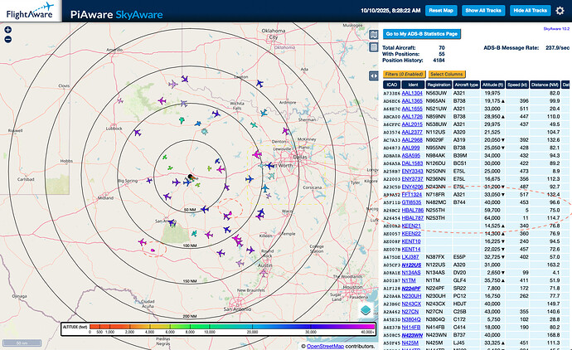Sort table by Ident column

(x=413, y=85)
